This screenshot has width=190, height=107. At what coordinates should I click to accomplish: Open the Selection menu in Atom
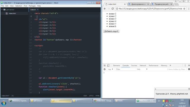point(19,6)
